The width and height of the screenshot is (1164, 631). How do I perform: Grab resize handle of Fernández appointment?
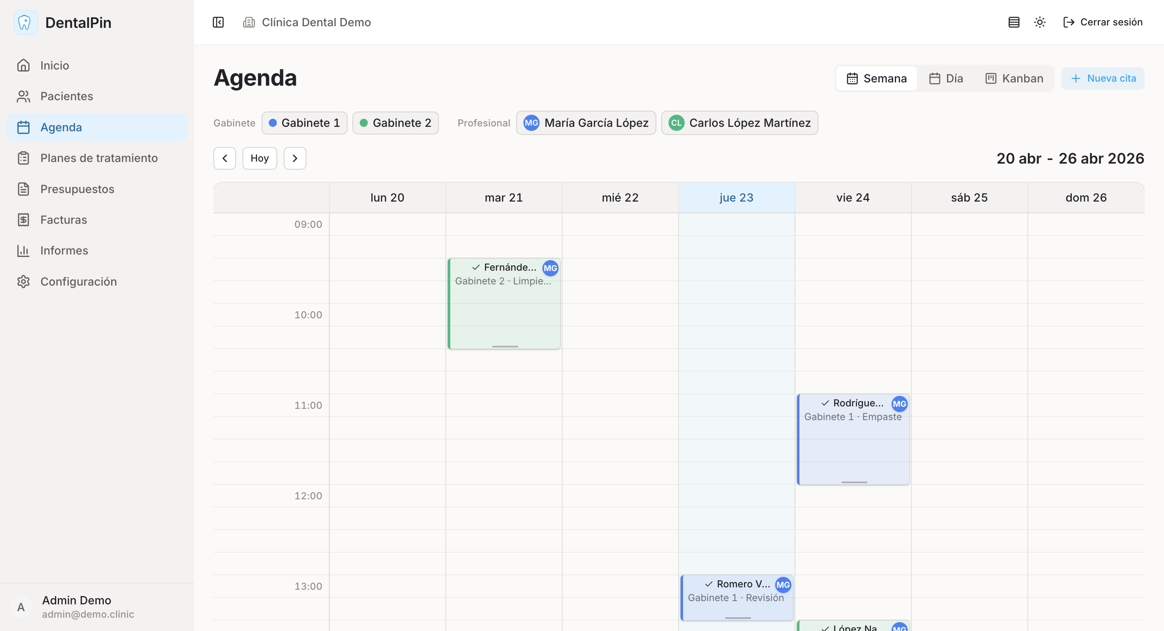coord(505,347)
